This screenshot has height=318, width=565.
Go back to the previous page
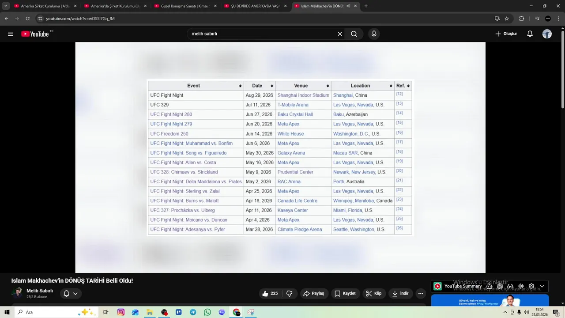click(x=6, y=19)
